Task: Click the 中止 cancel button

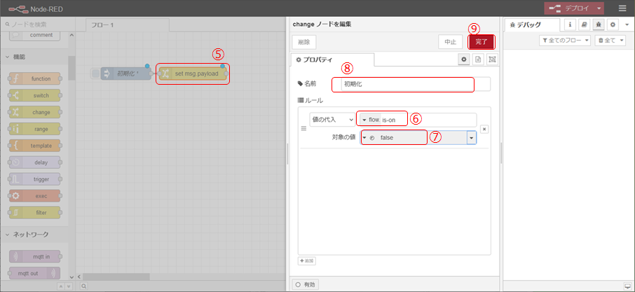Action: click(x=451, y=42)
